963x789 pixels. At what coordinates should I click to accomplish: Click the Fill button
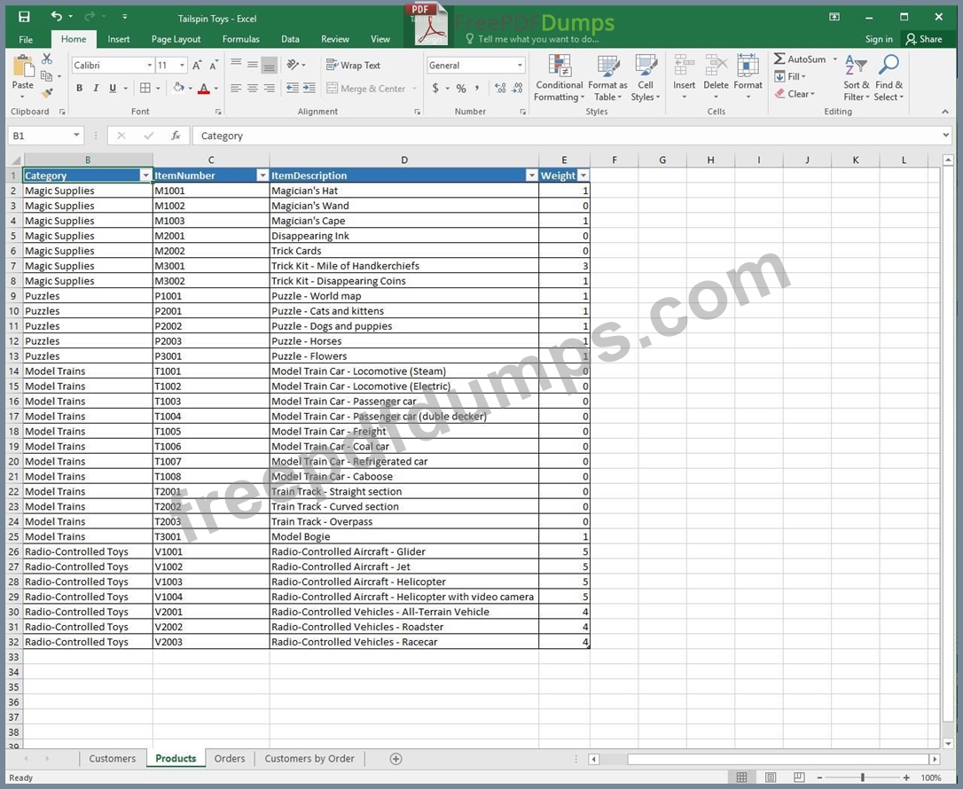(790, 77)
